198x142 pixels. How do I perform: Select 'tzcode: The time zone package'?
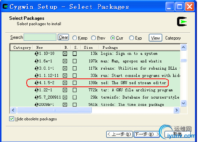point(133,105)
